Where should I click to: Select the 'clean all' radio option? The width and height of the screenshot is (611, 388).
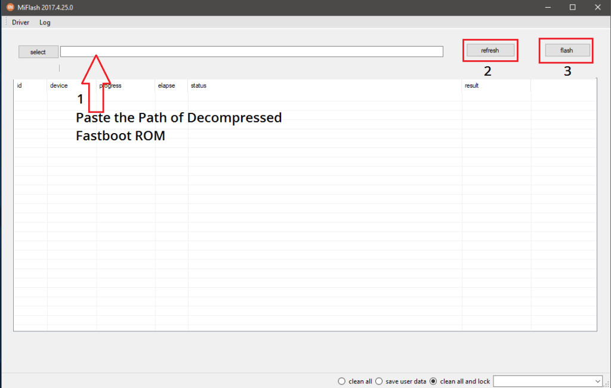342,381
